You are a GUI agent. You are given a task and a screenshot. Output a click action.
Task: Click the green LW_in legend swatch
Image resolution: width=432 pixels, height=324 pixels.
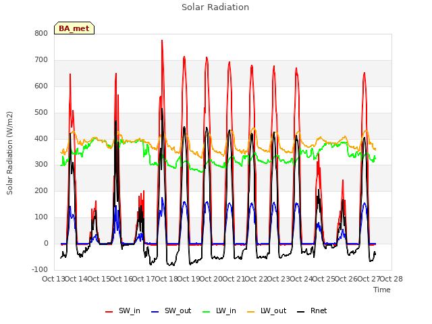(206, 312)
